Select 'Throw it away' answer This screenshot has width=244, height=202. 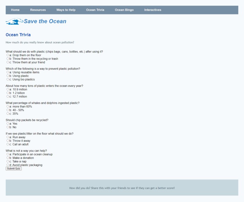[8, 140]
